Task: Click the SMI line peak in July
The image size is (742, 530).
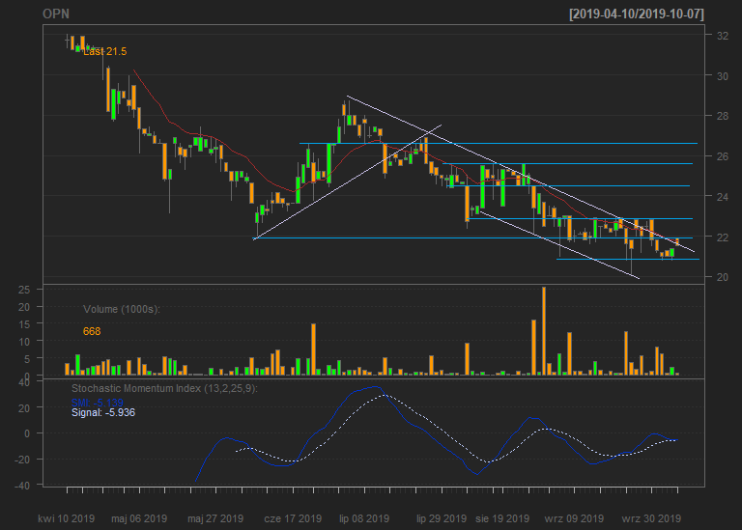Action: [x=376, y=387]
